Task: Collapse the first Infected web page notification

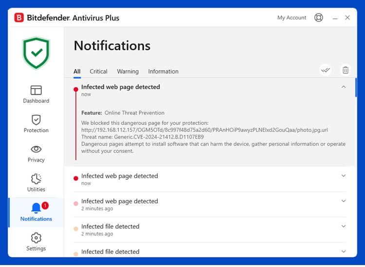Action: [344, 87]
